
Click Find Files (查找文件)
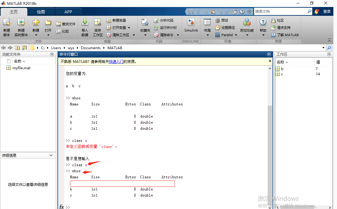click(x=66, y=24)
